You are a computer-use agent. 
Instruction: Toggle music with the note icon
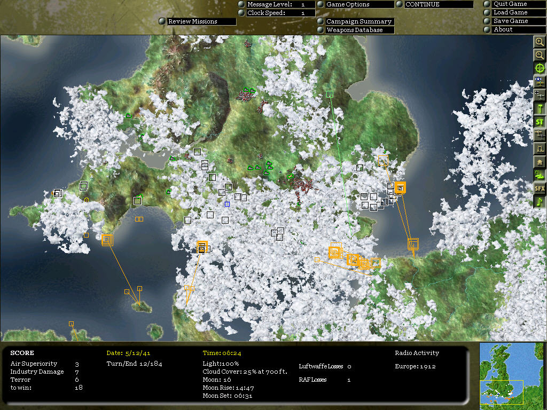pos(540,201)
